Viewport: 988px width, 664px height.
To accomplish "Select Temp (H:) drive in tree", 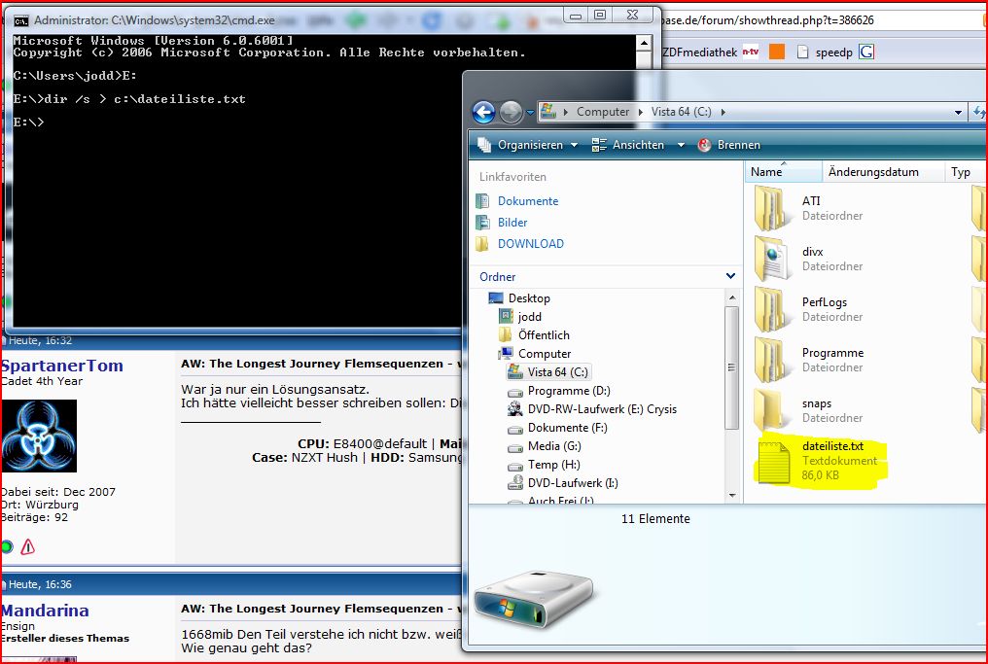I will [x=553, y=465].
